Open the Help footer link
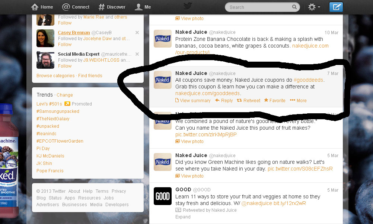Viewport: 373px width, 224px height. point(88,191)
